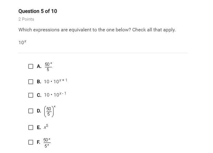Check the box for option B
Image resolution: width=213 pixels, height=153 pixels.
pyautogui.click(x=31, y=82)
